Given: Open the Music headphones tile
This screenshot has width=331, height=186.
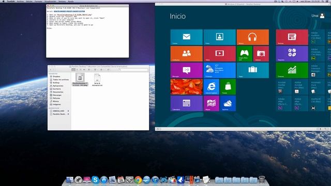Looking at the screenshot, I should (253, 37).
